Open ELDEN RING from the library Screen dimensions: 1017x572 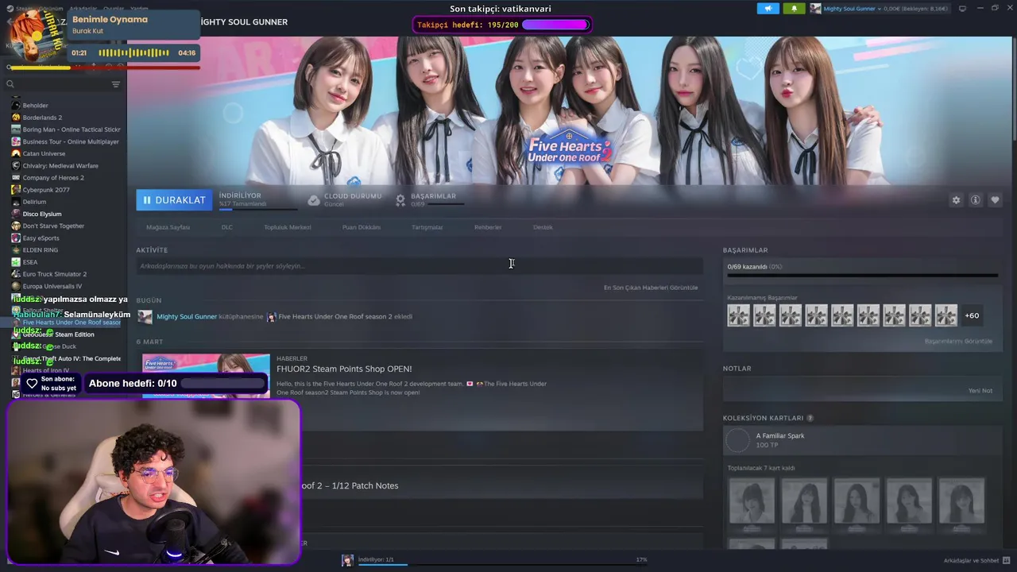pos(41,250)
